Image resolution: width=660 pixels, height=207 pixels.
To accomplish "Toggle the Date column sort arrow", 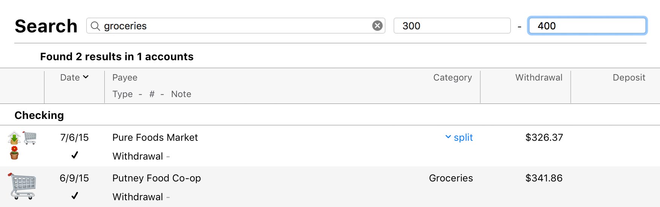I will tap(86, 77).
